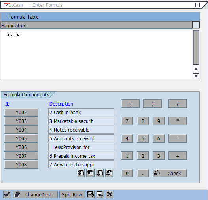Click the formula line containing Y002
This screenshot has height=200, width=208.
pyautogui.click(x=96, y=34)
